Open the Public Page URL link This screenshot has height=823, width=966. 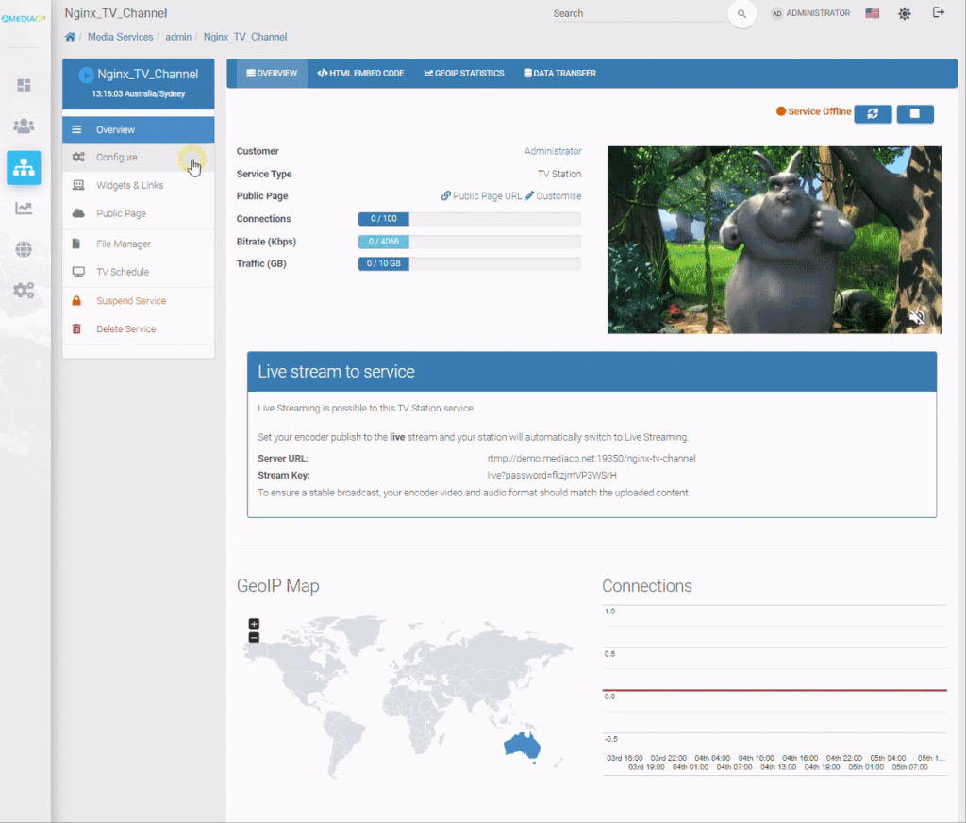coord(487,196)
